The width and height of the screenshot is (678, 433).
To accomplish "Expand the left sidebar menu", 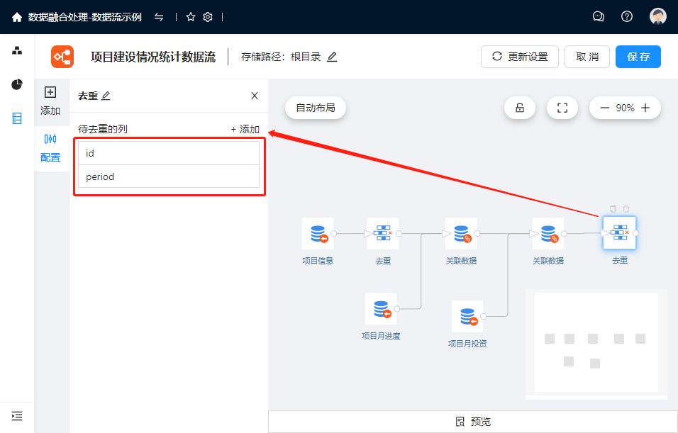I will tap(17, 416).
